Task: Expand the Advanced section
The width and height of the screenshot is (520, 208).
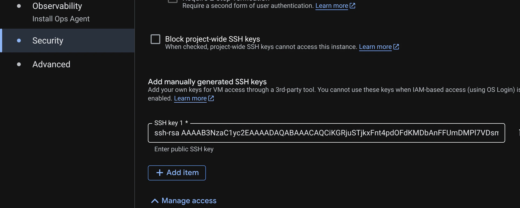Action: tap(51, 64)
